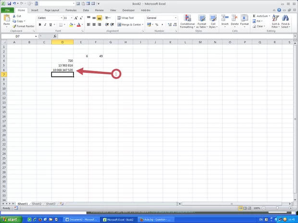Toggle Bold formatting

39,24
